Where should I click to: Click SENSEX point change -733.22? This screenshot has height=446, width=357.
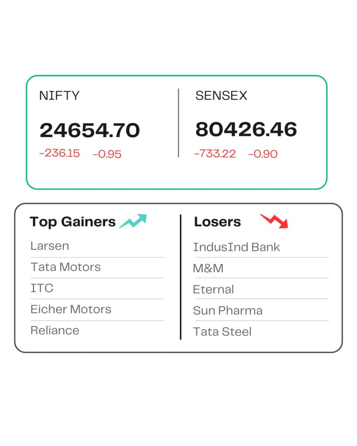[215, 154]
